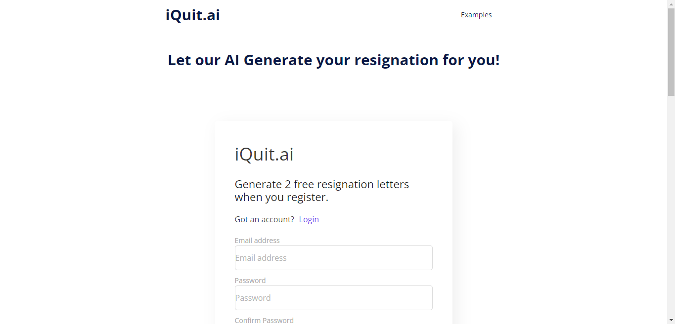Click the bold headline about AI-generated resignation
The image size is (675, 324).
[x=334, y=60]
